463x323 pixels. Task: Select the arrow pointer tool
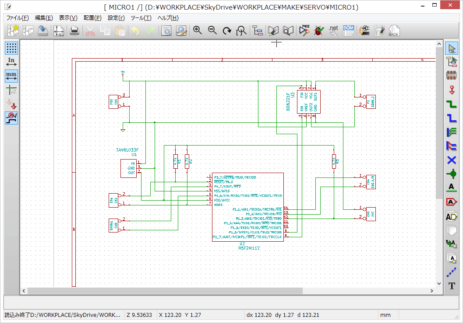click(452, 48)
